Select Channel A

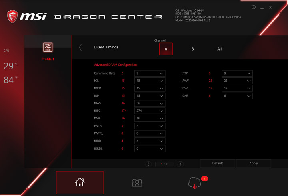click(166, 49)
